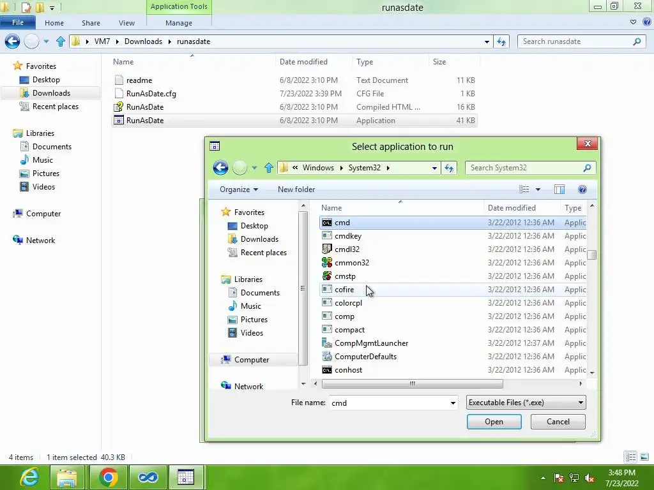Select the RunAsDate Compiled HTML help file icon

118,107
